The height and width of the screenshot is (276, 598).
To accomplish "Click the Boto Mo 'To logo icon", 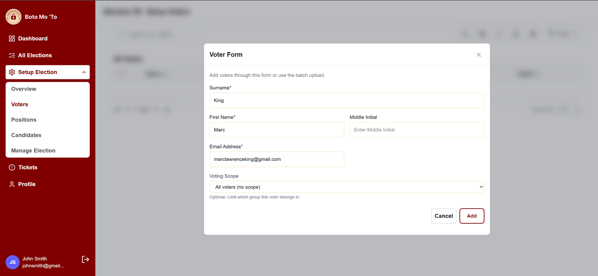I will pyautogui.click(x=13, y=17).
